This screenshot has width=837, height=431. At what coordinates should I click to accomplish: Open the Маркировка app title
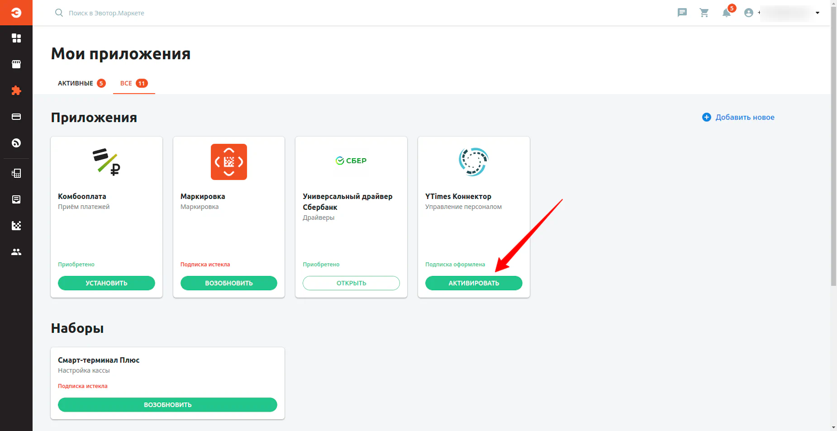(203, 196)
